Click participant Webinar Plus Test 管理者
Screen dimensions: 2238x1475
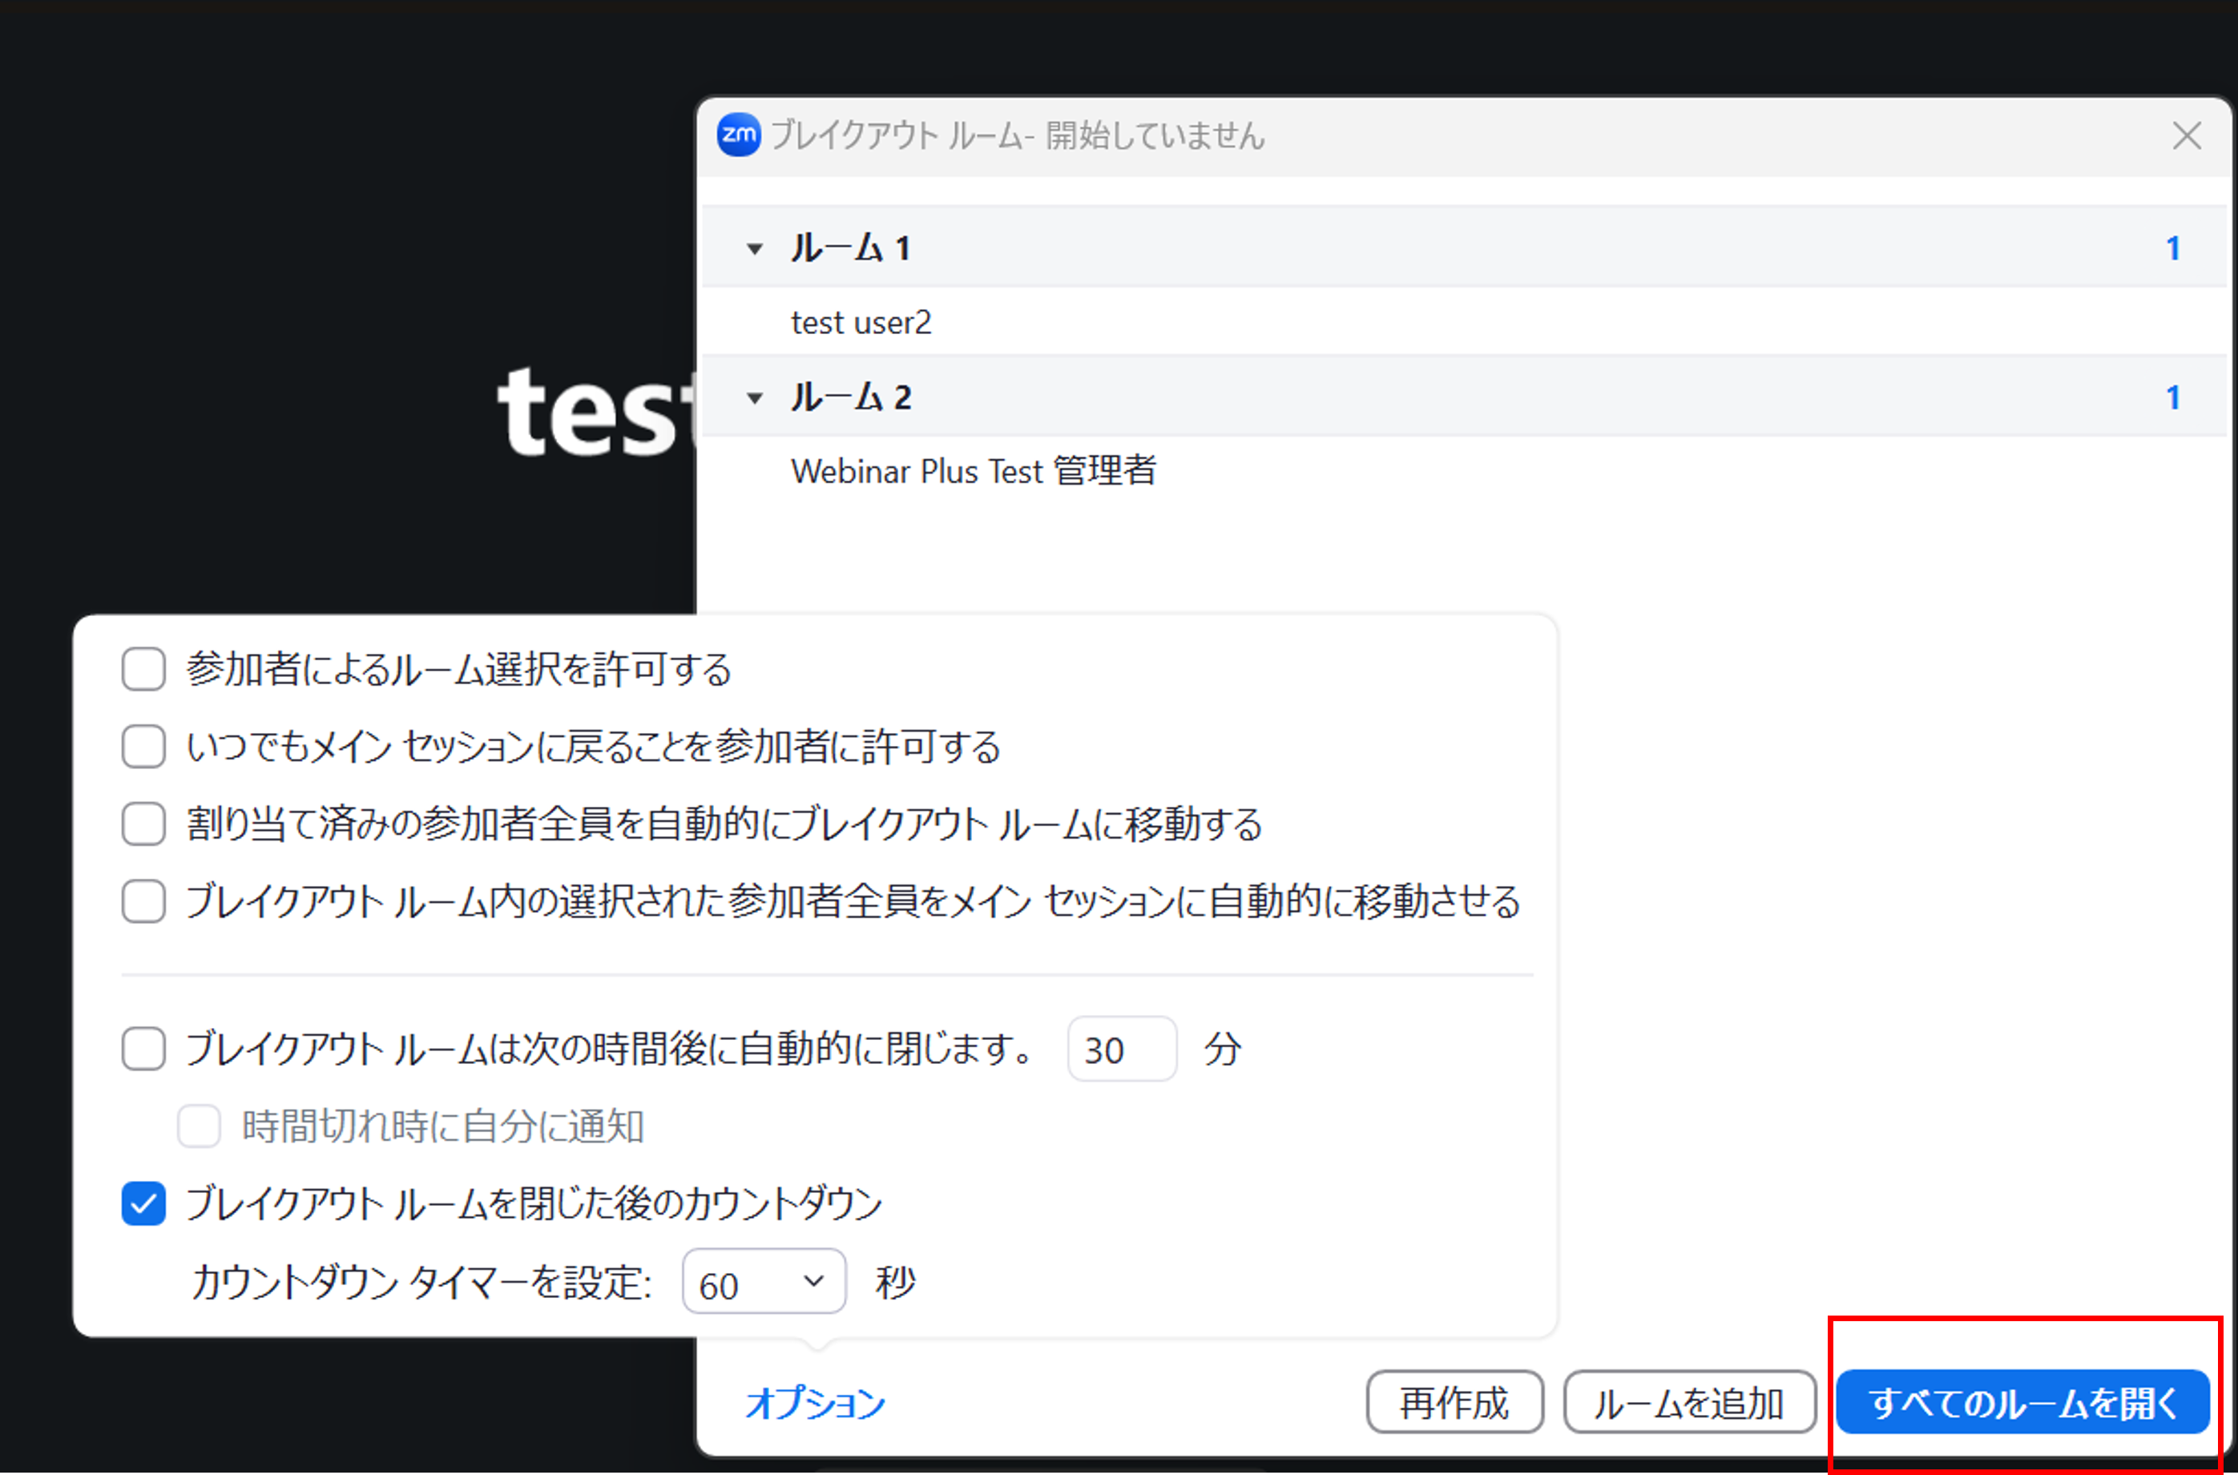974,470
